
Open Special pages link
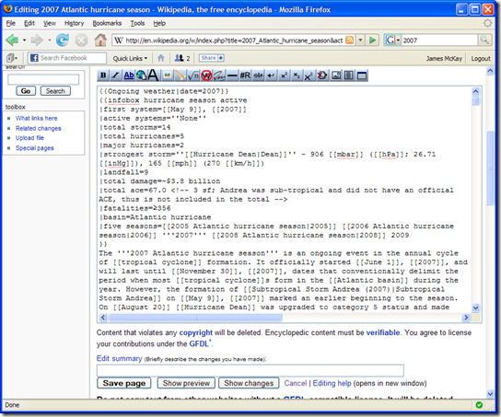(x=34, y=148)
